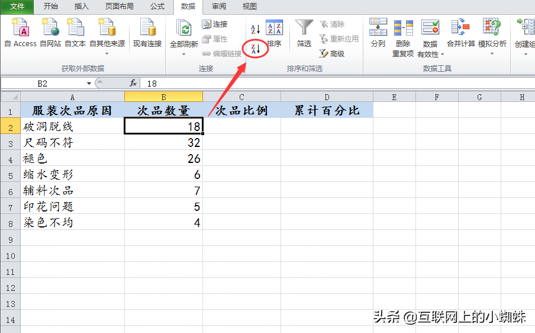
Task: Click the fx insert function button
Action: [133, 83]
